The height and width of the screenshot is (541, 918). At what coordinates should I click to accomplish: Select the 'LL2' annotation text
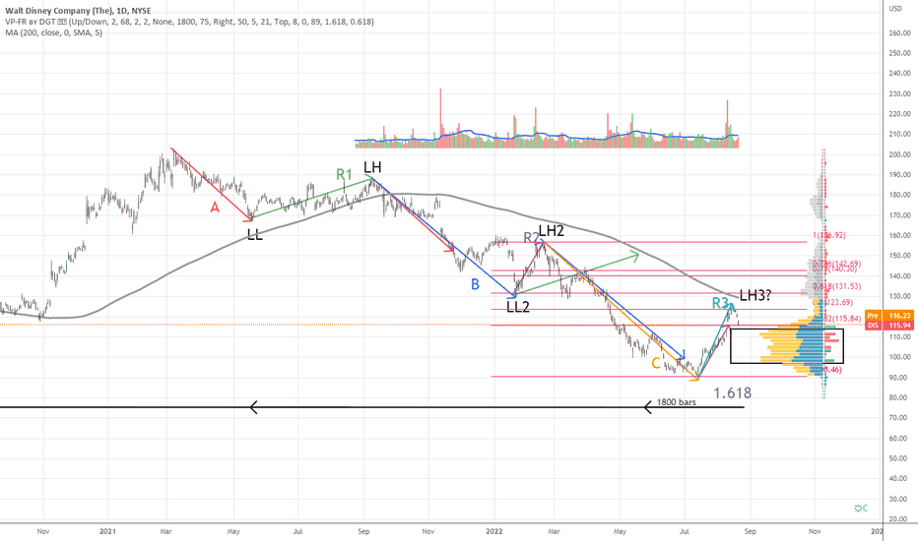click(518, 307)
